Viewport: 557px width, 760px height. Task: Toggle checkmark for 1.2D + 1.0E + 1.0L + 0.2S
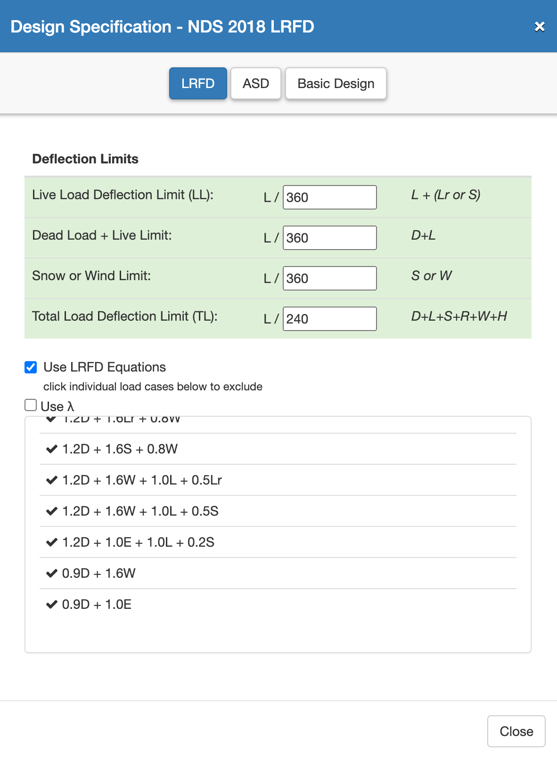(x=51, y=542)
